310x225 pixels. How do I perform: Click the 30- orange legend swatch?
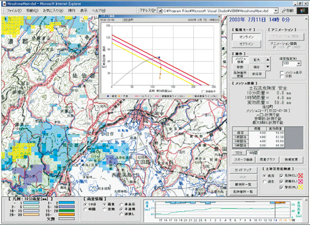tap(67, 215)
